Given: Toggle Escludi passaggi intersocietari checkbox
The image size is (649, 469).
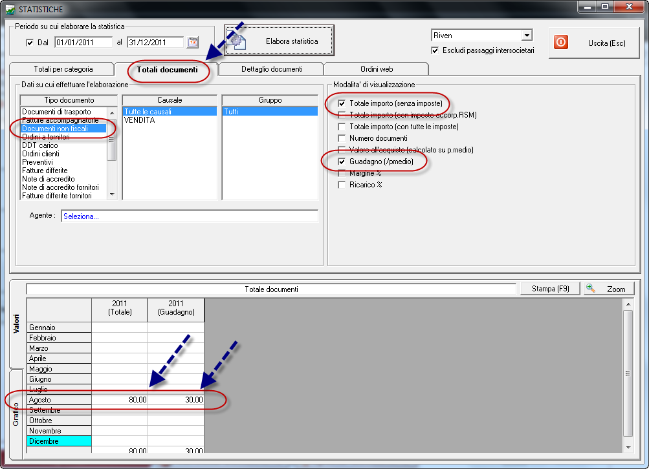Looking at the screenshot, I should [x=435, y=50].
